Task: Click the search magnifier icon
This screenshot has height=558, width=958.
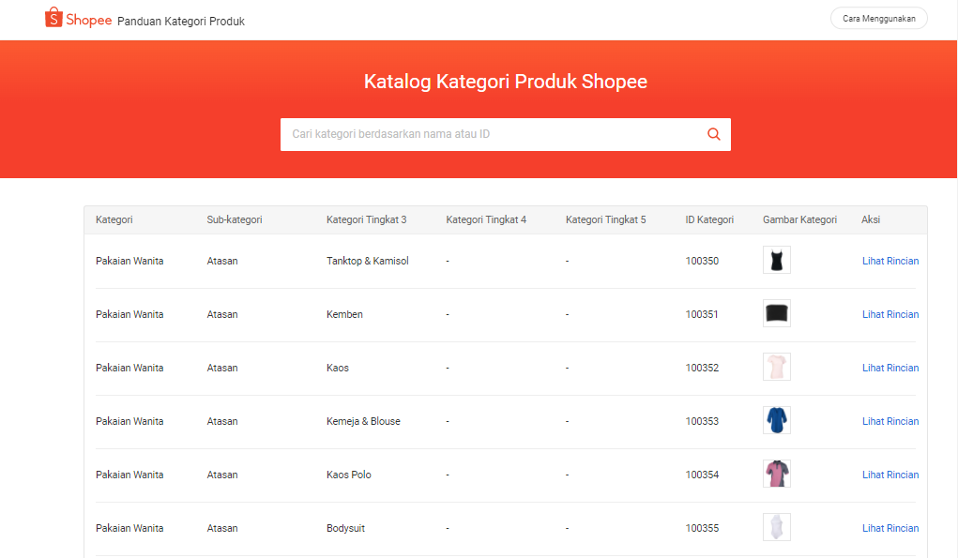Action: coord(714,134)
